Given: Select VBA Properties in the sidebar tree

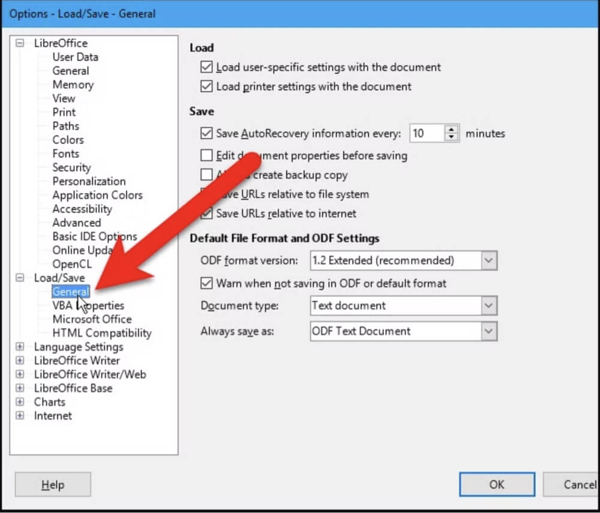Looking at the screenshot, I should click(88, 305).
